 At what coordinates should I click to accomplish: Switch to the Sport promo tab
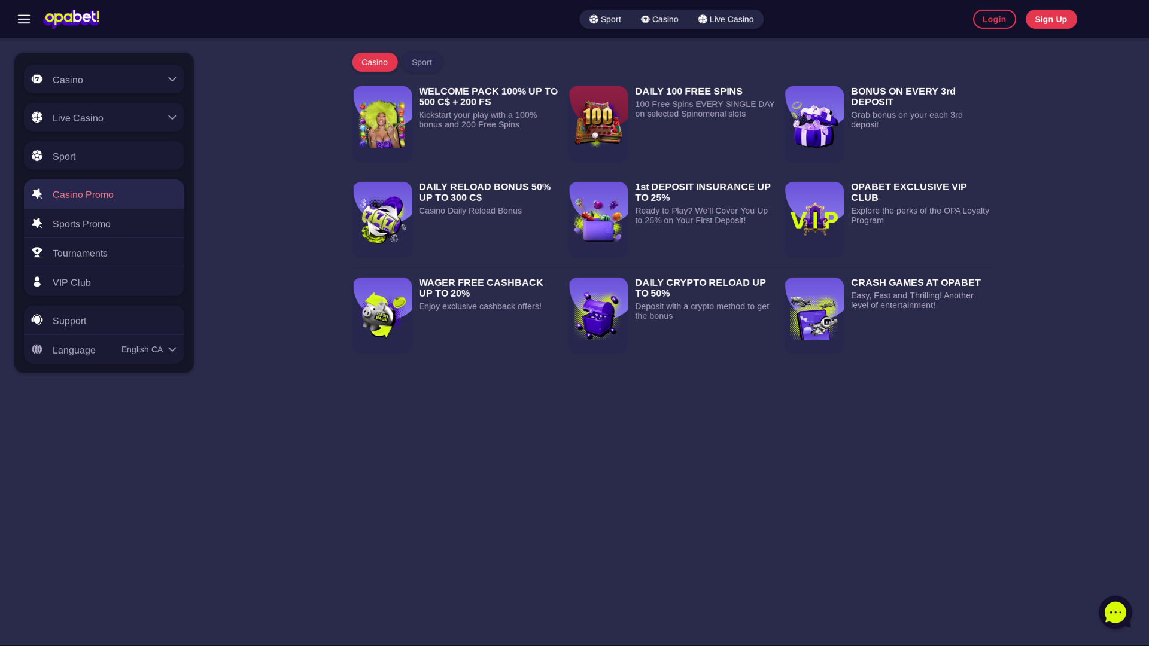click(x=422, y=62)
